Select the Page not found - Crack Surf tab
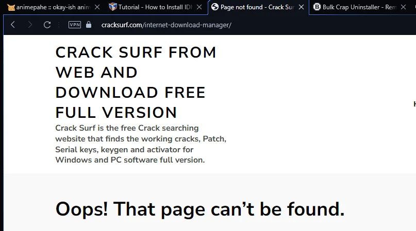The image size is (416, 231). [258, 7]
